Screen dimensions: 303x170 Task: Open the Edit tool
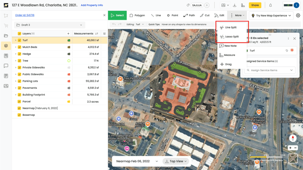pyautogui.click(x=219, y=15)
